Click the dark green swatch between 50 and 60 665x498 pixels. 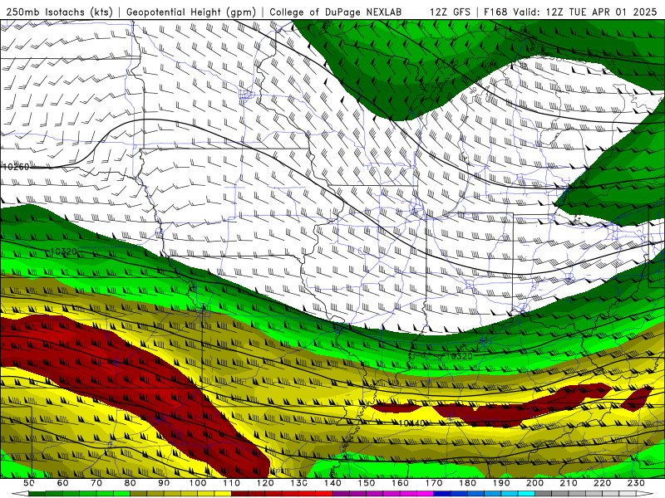click(37, 494)
